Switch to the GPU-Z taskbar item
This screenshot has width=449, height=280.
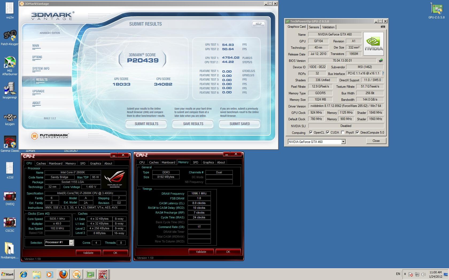[90, 274]
